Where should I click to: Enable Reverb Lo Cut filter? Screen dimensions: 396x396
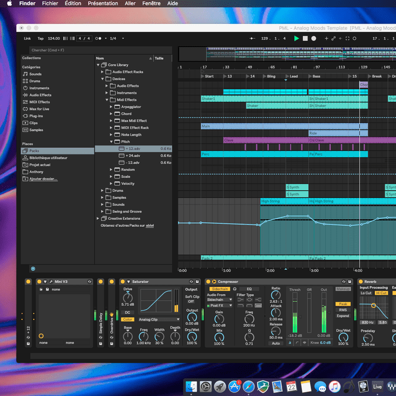pyautogui.click(x=366, y=293)
